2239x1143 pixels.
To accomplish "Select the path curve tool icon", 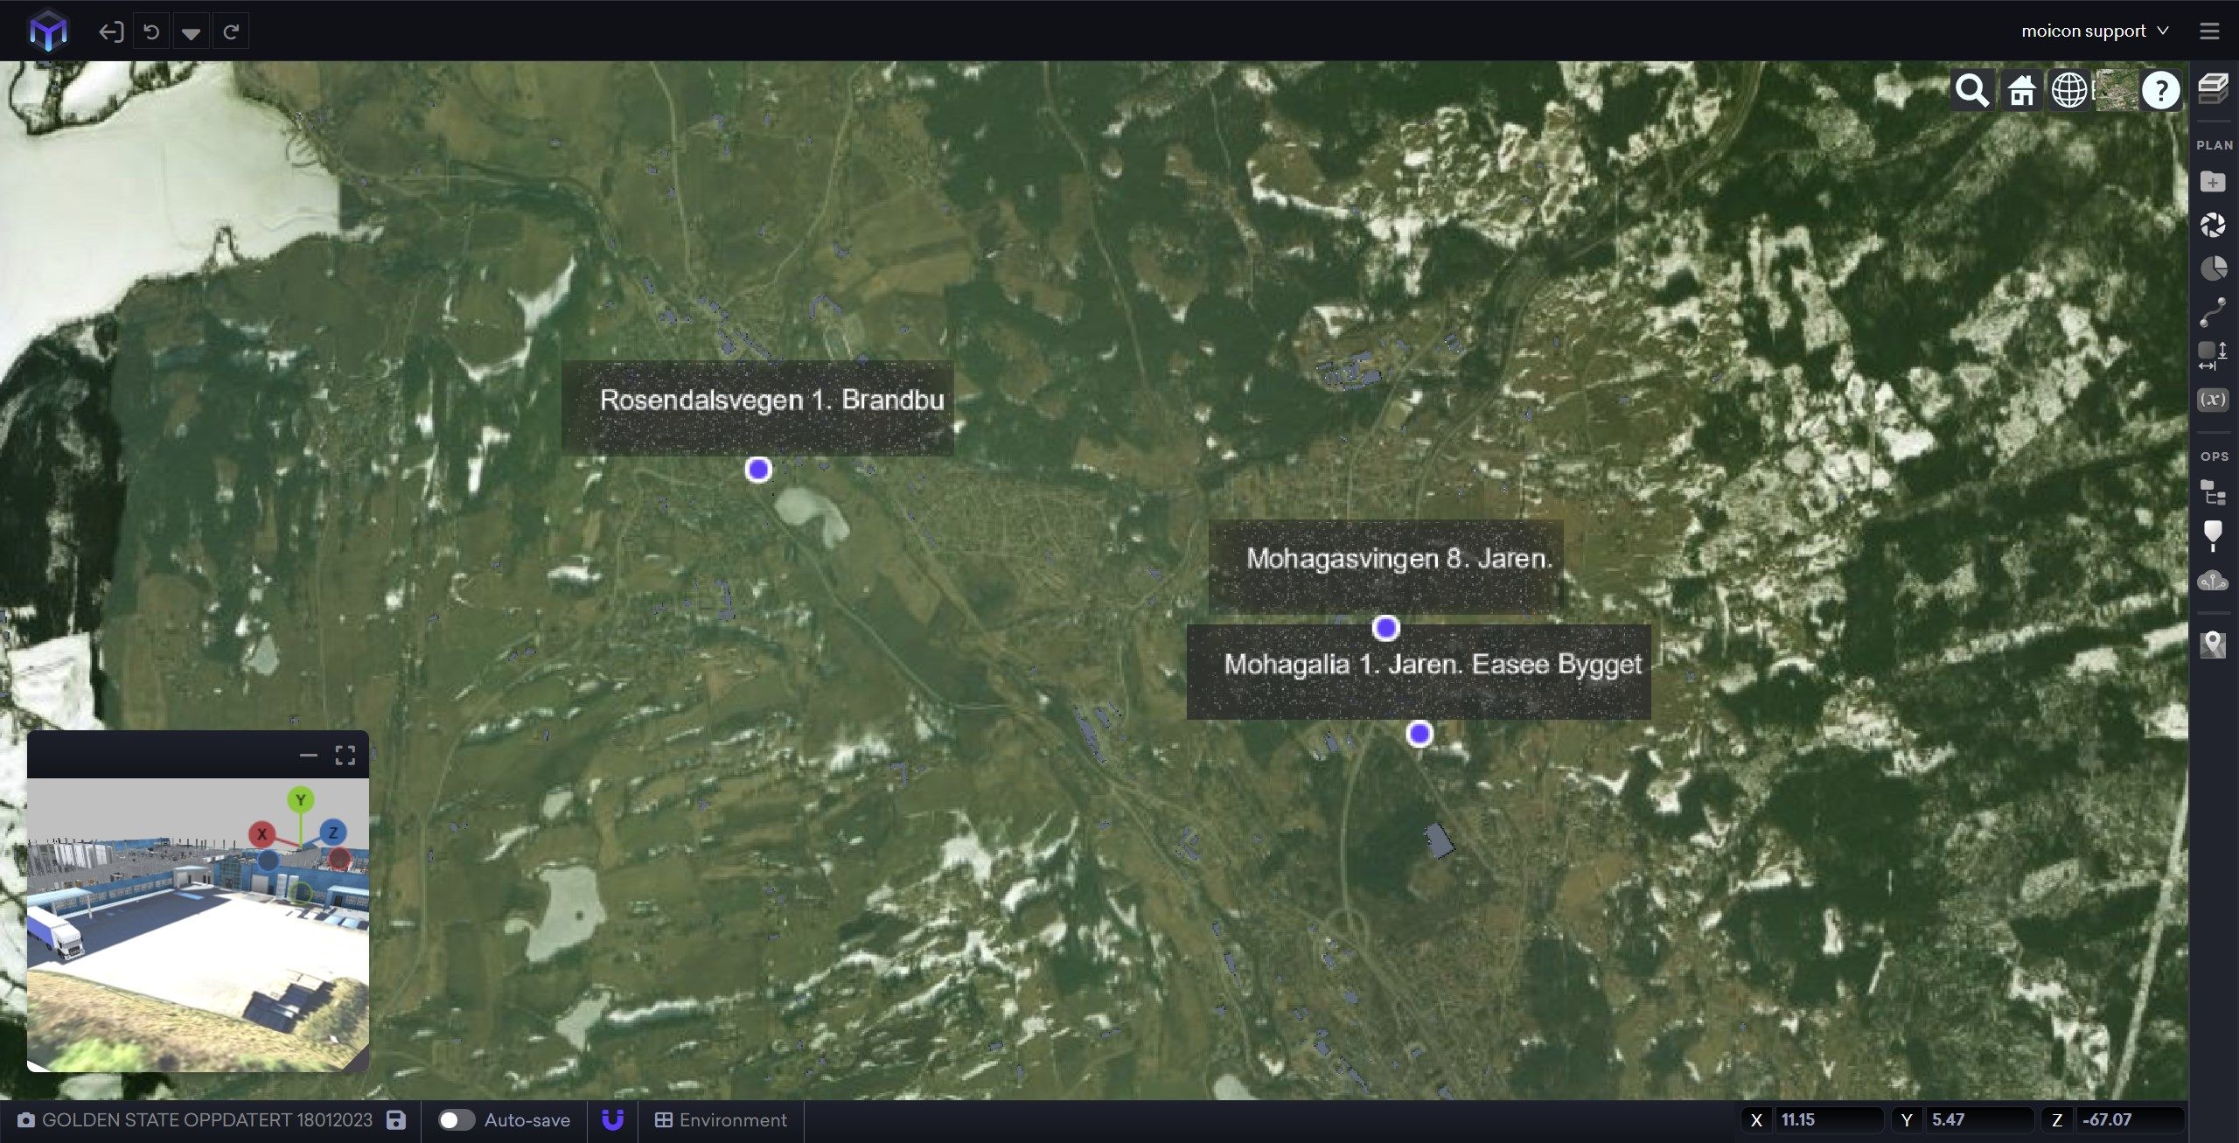I will [x=2213, y=311].
